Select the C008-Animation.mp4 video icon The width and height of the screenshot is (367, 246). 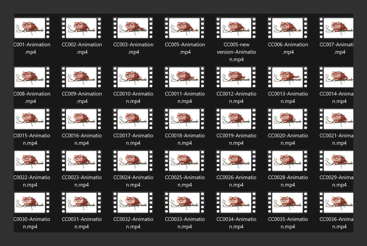[x=32, y=77]
